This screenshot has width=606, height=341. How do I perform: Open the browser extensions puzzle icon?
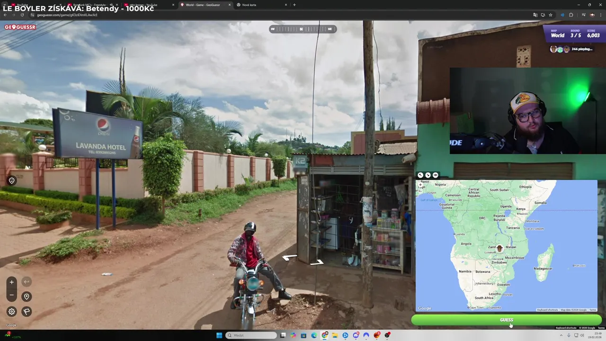571,15
